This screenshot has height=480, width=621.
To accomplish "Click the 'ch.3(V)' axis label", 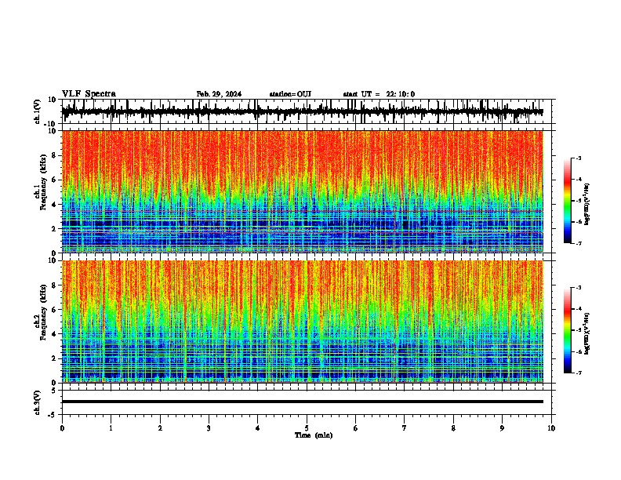I will (x=37, y=402).
